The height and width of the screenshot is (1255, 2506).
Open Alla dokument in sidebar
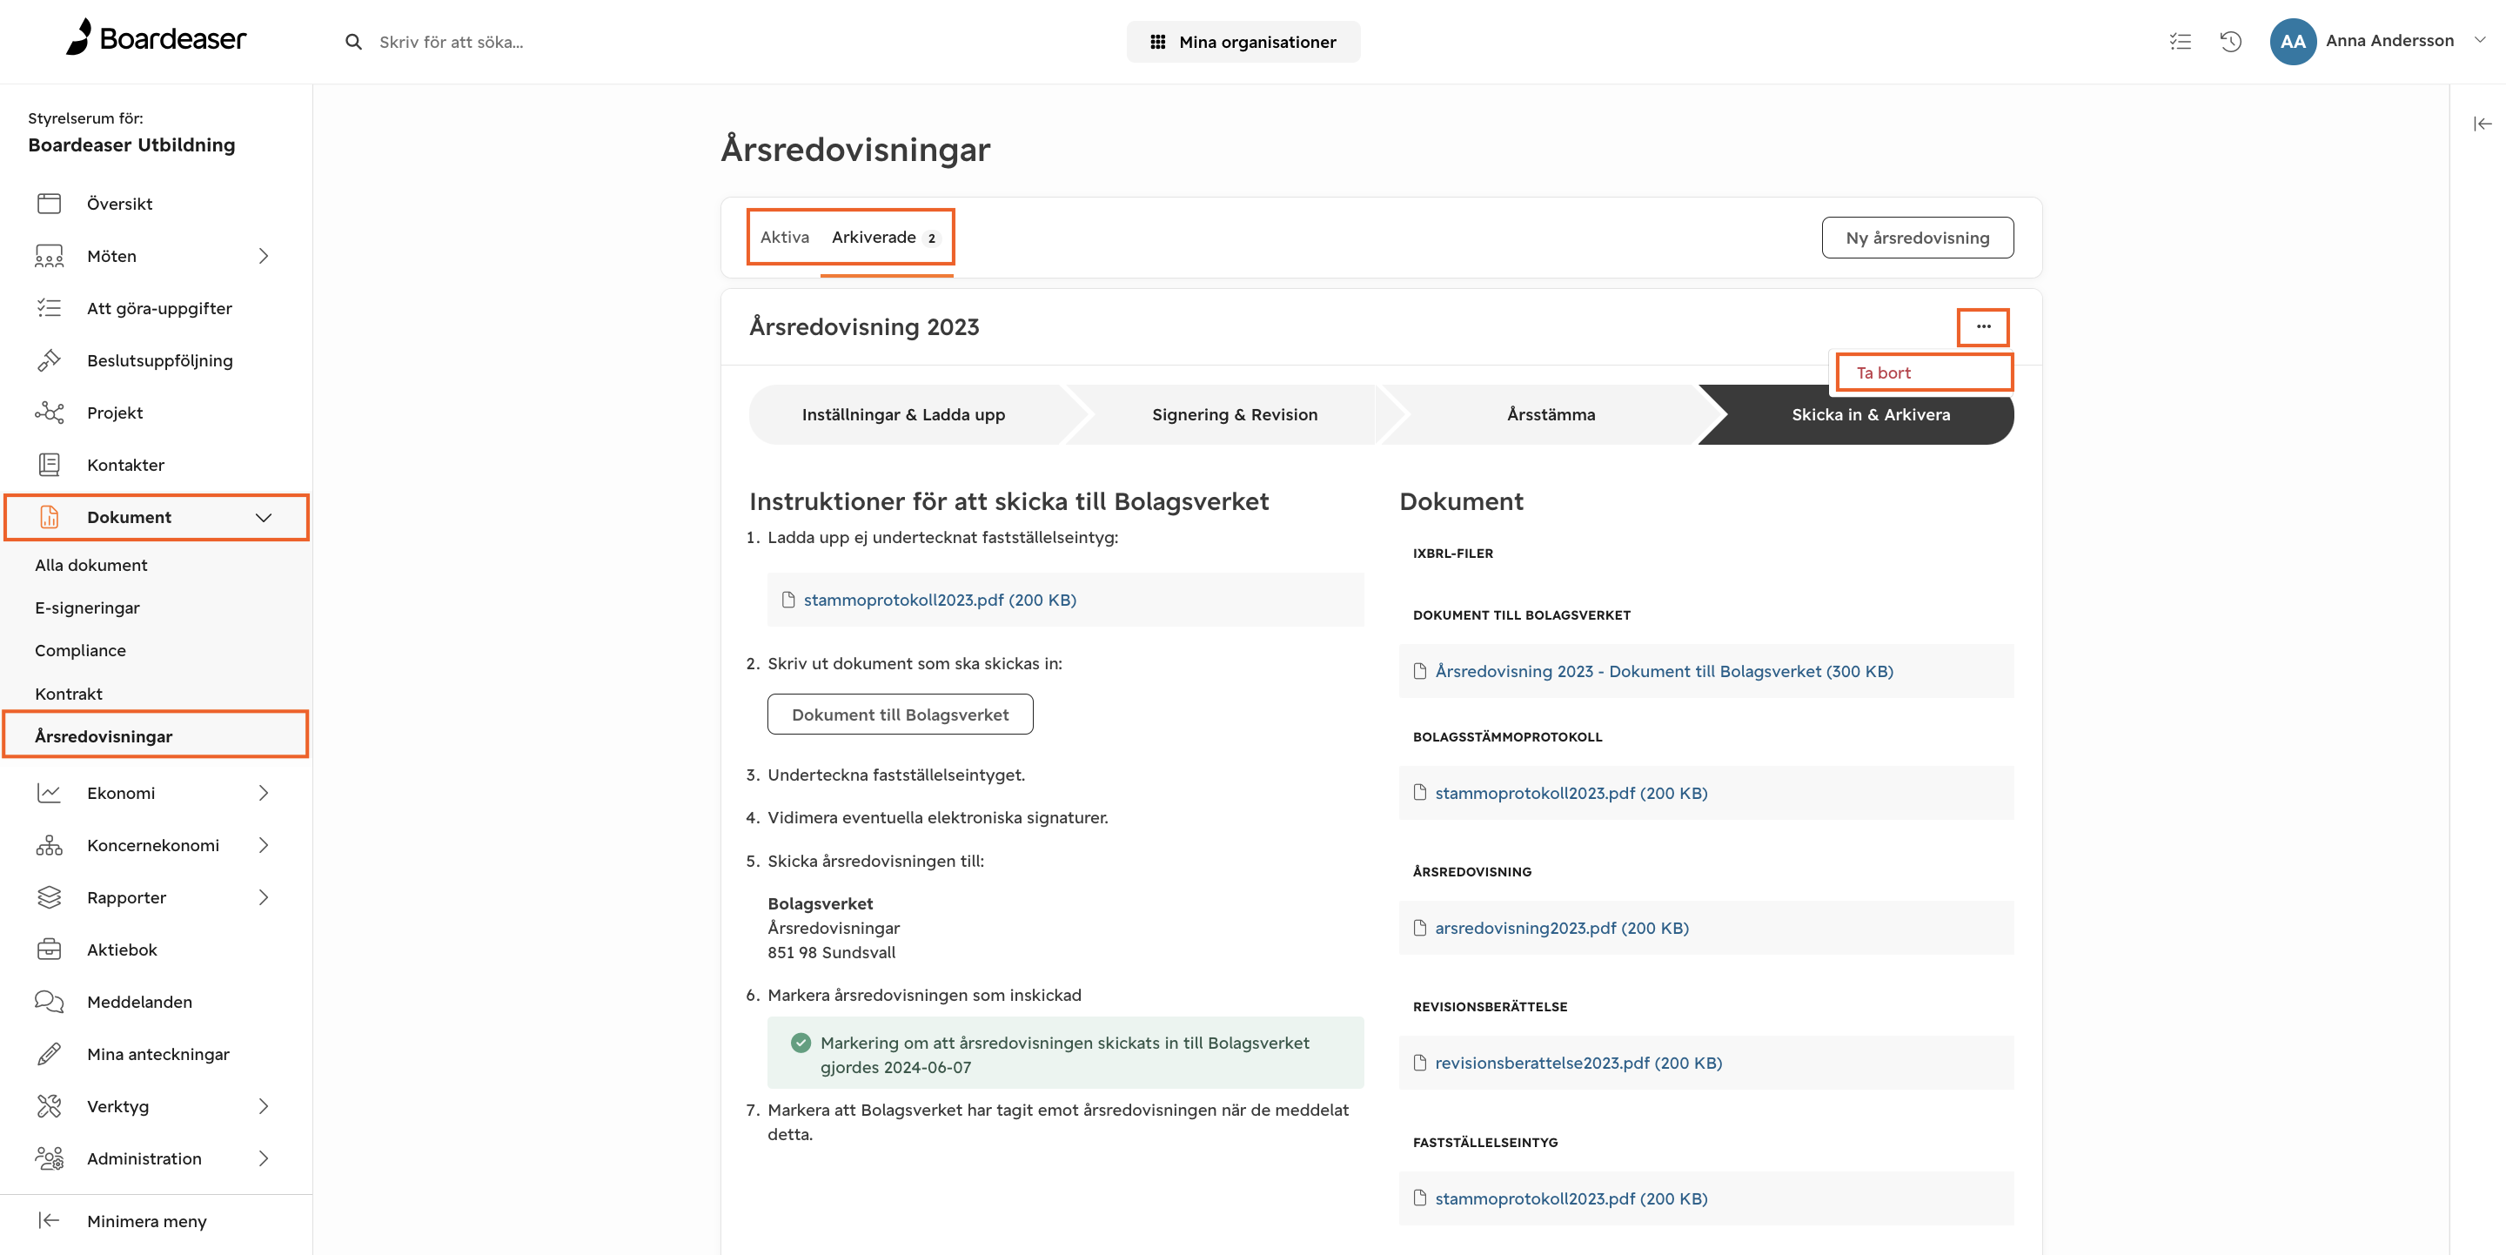click(x=91, y=565)
